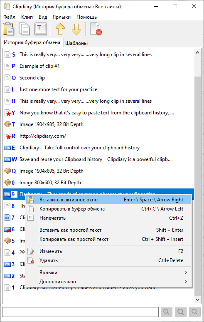Close the Clipdiary window

click(x=194, y=7)
